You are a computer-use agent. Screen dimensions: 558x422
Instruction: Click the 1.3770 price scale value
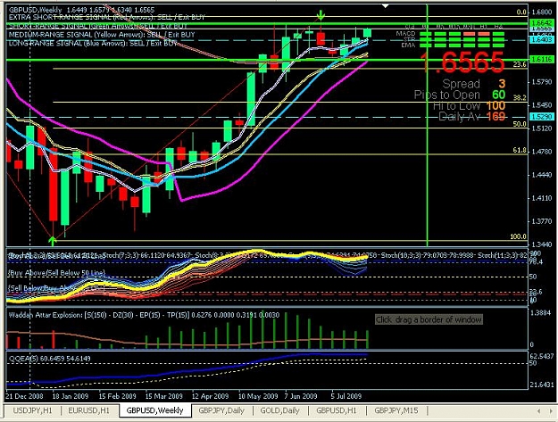[542, 221]
